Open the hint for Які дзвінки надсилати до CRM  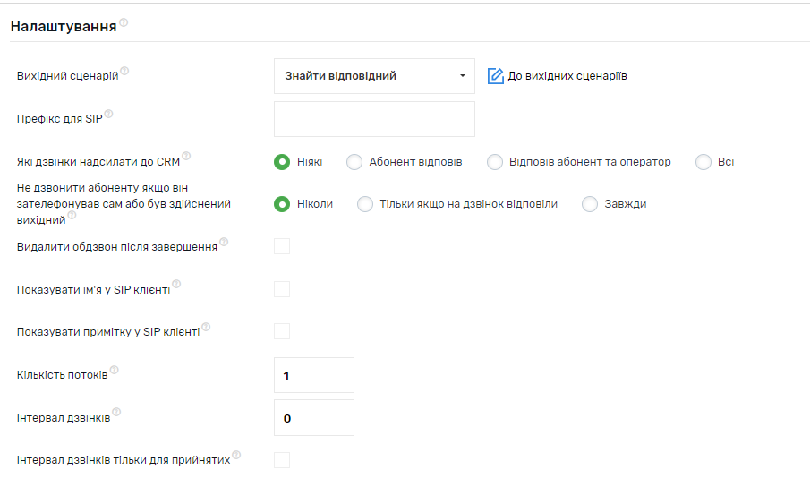click(x=186, y=158)
